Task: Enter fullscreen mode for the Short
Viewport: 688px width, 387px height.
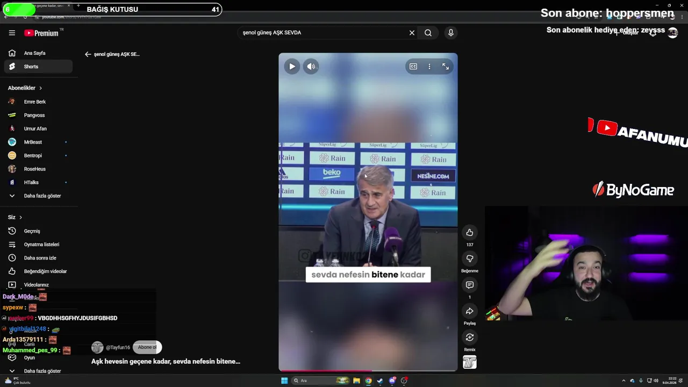Action: tap(446, 66)
